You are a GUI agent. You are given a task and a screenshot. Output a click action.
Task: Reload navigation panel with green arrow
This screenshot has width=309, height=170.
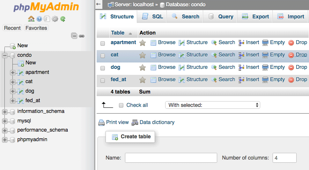63,19
